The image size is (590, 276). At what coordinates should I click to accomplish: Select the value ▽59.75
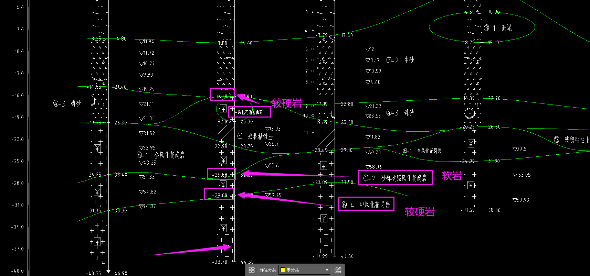[x=273, y=195]
